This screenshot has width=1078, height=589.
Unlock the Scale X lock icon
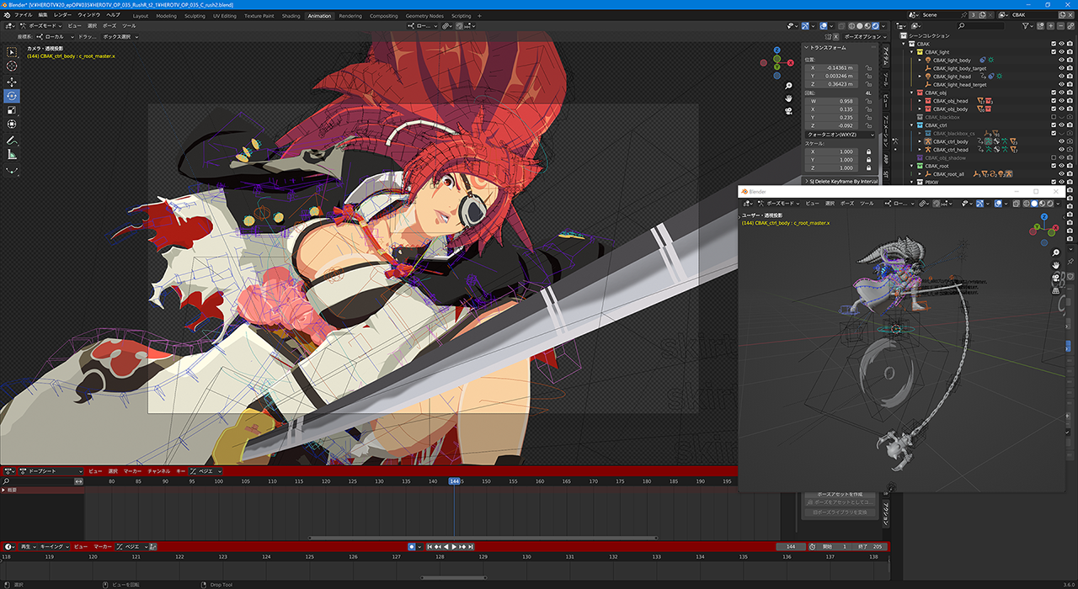coord(867,151)
